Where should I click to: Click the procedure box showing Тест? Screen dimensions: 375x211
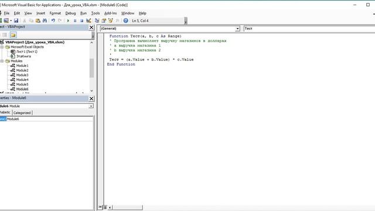coord(309,29)
